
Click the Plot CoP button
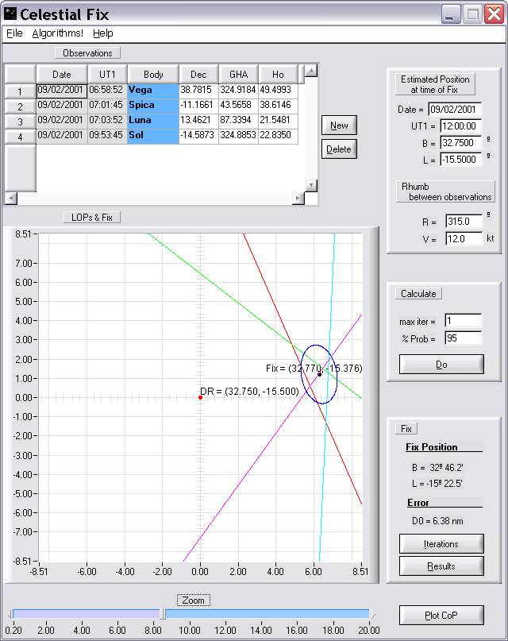click(x=441, y=615)
